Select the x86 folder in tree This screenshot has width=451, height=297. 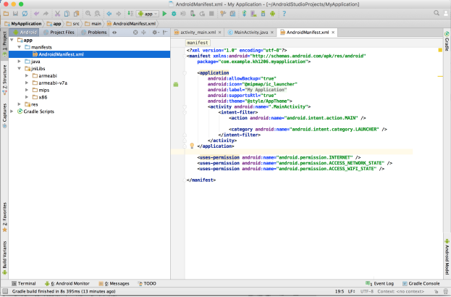pos(44,97)
